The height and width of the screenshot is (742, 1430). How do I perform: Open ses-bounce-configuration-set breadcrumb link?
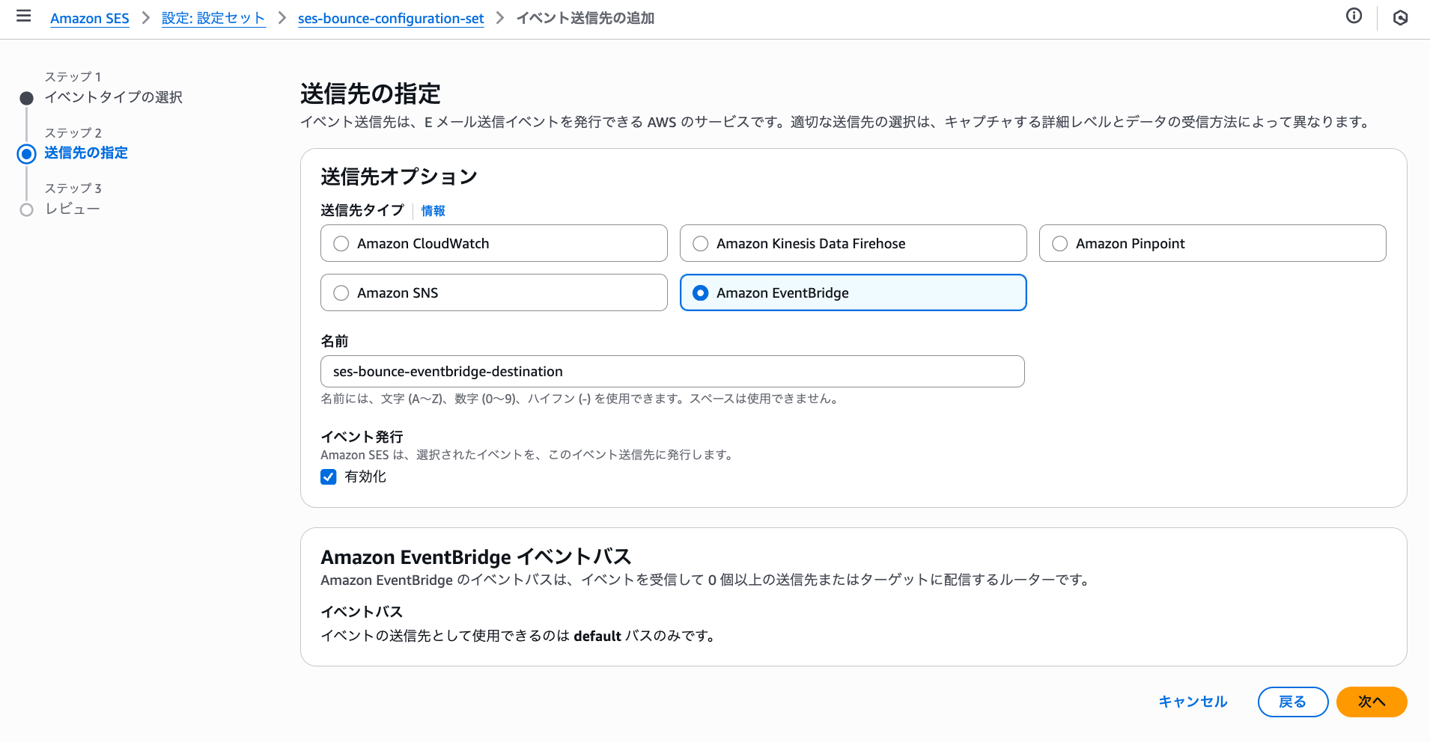coord(391,18)
